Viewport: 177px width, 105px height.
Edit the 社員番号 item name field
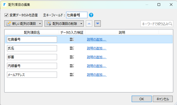[x=32, y=39]
